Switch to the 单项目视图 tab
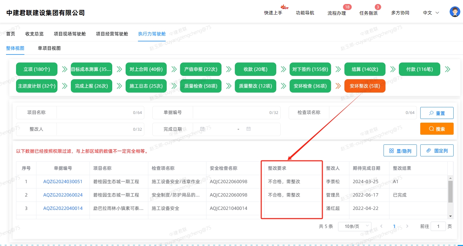 49,48
